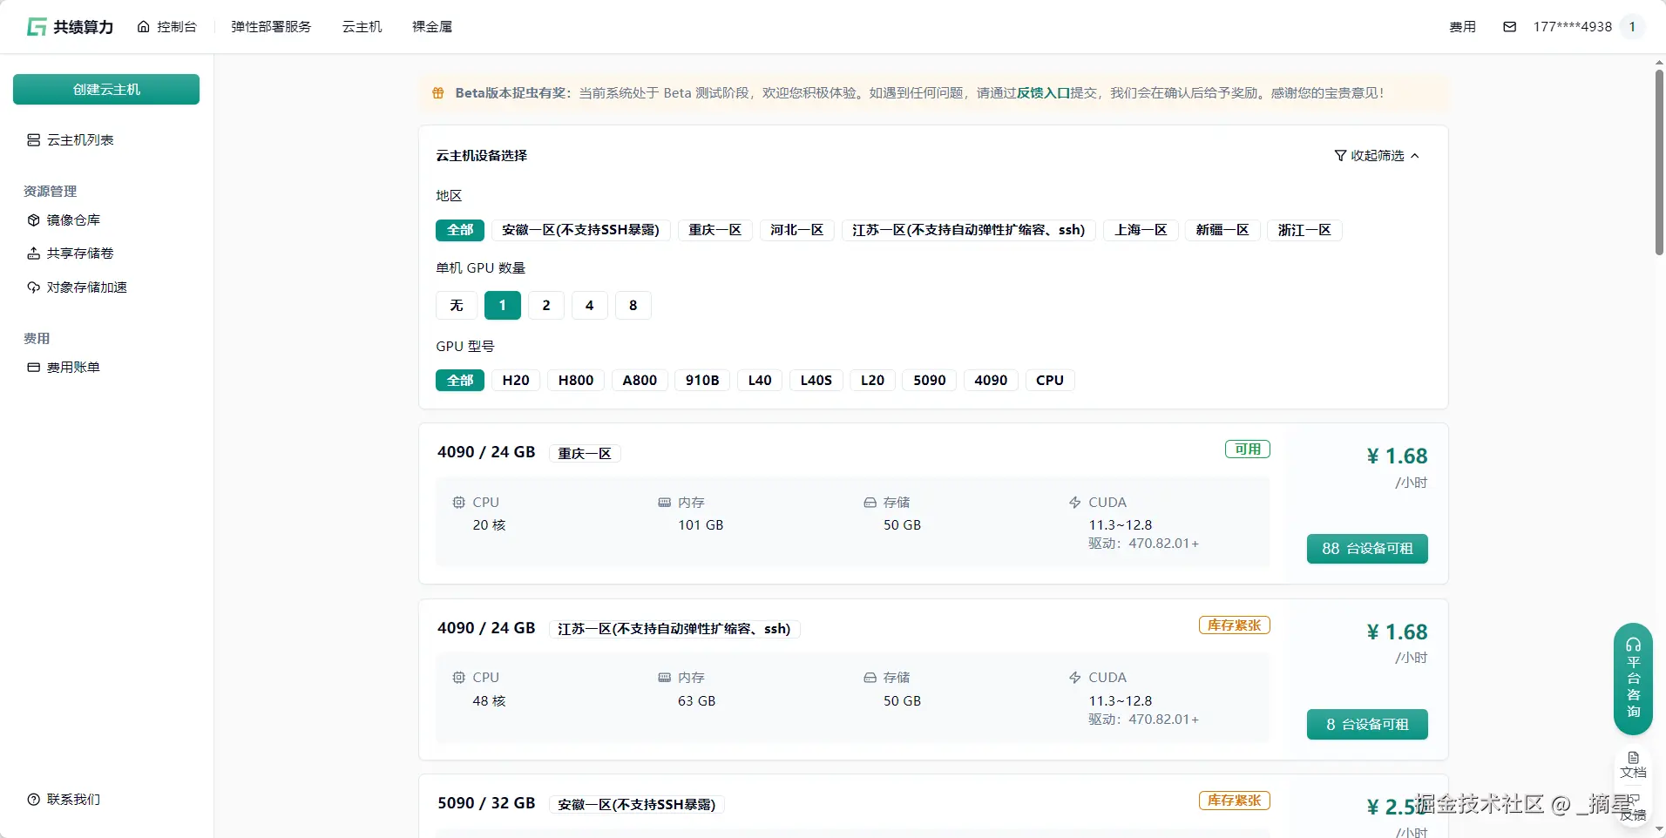Select region filter 全部
The image size is (1666, 838).
(x=460, y=230)
